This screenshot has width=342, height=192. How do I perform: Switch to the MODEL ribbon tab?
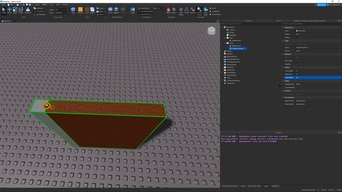44,5
